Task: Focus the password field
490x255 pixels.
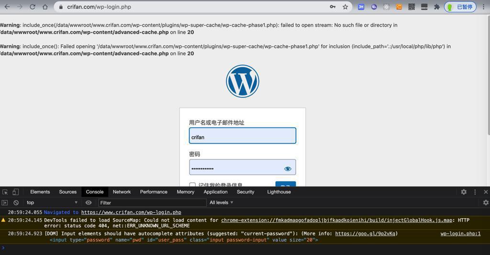Action: [x=243, y=167]
